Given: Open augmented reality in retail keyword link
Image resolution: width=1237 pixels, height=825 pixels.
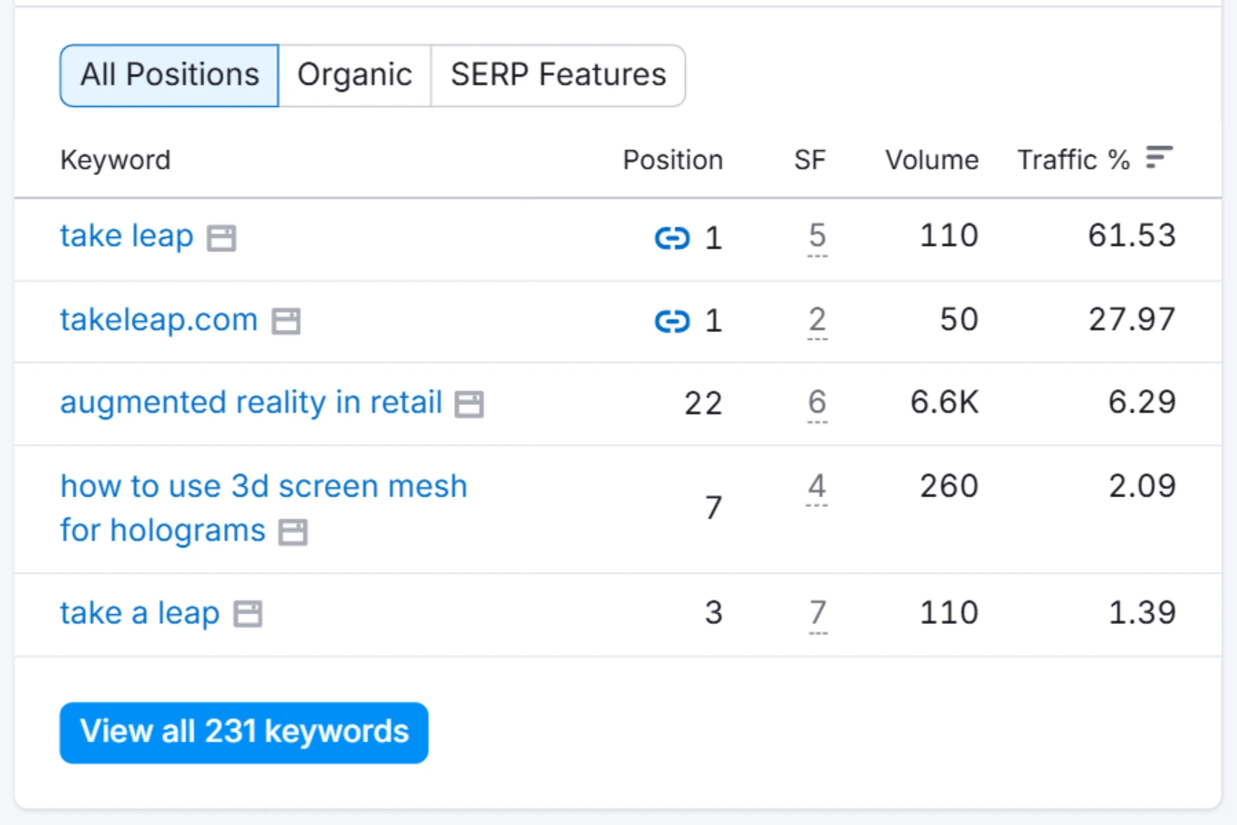Looking at the screenshot, I should [x=251, y=403].
